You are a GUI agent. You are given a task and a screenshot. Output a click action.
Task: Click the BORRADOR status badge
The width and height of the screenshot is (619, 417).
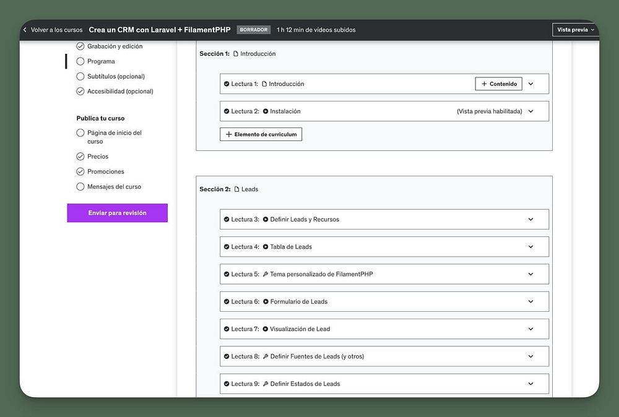click(253, 30)
